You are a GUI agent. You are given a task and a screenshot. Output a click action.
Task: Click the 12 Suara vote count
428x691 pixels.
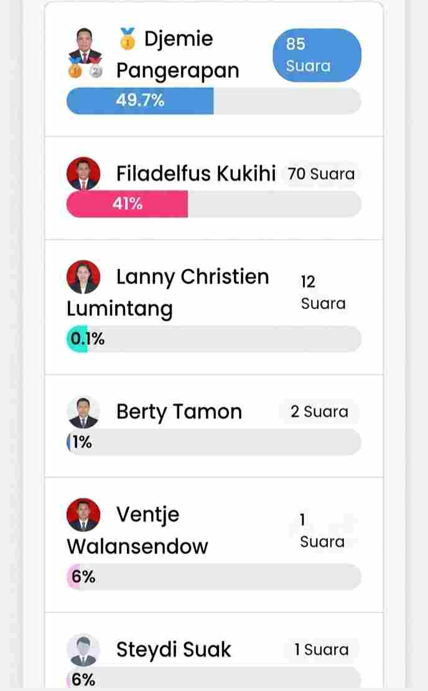[323, 292]
